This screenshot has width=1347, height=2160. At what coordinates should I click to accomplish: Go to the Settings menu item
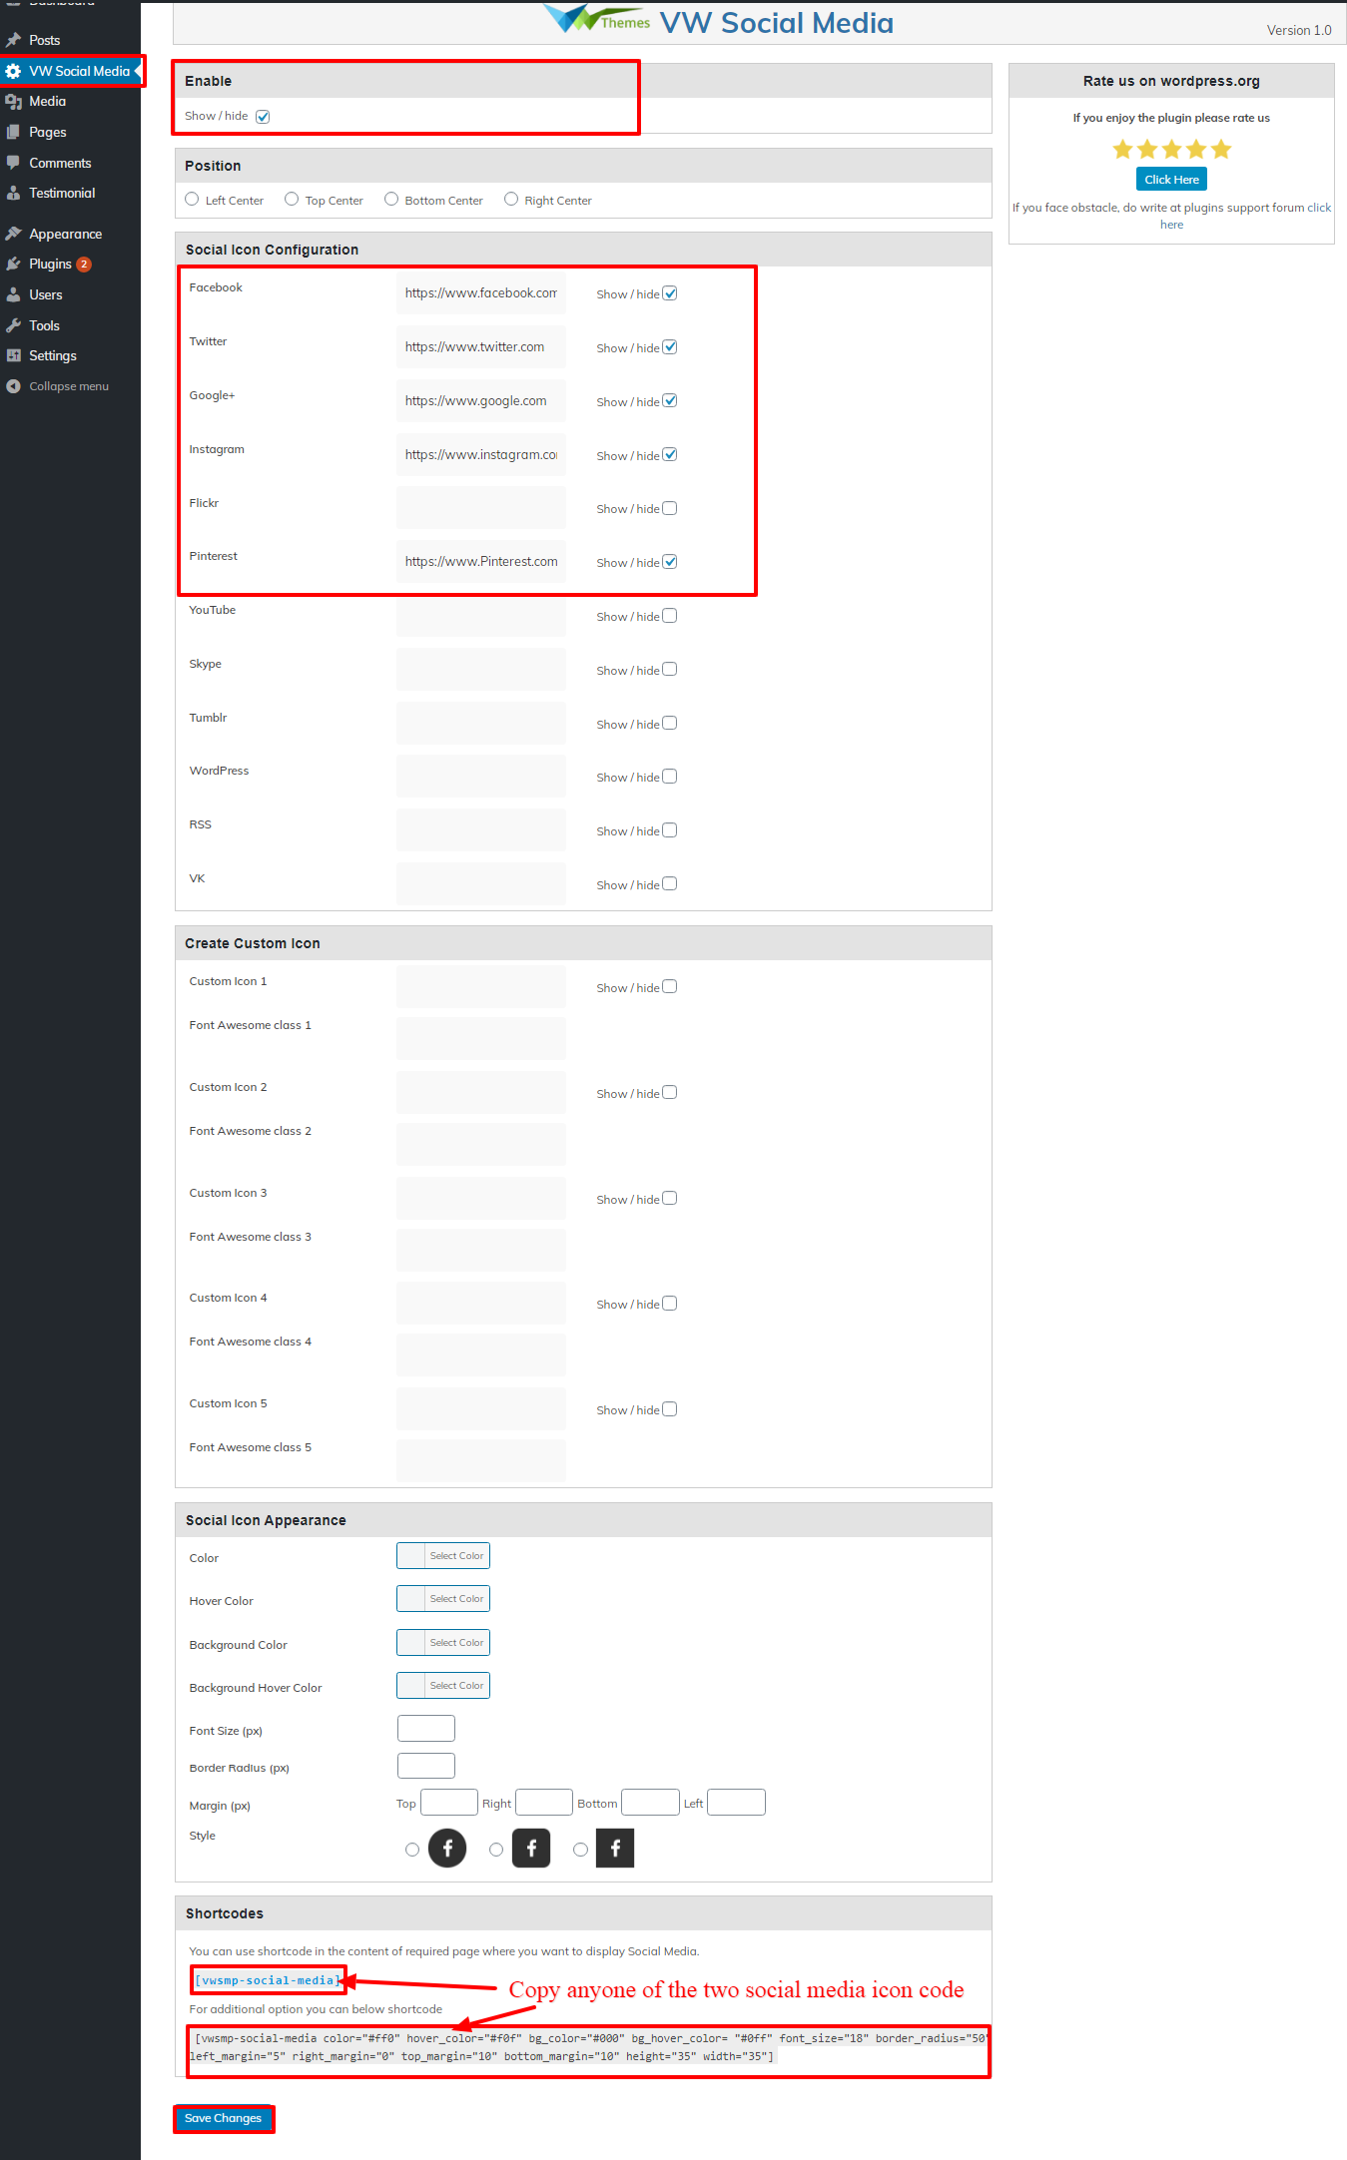pyautogui.click(x=52, y=355)
